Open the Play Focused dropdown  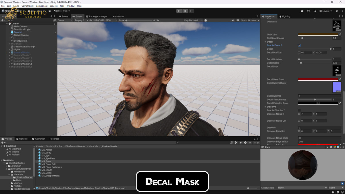[193, 20]
